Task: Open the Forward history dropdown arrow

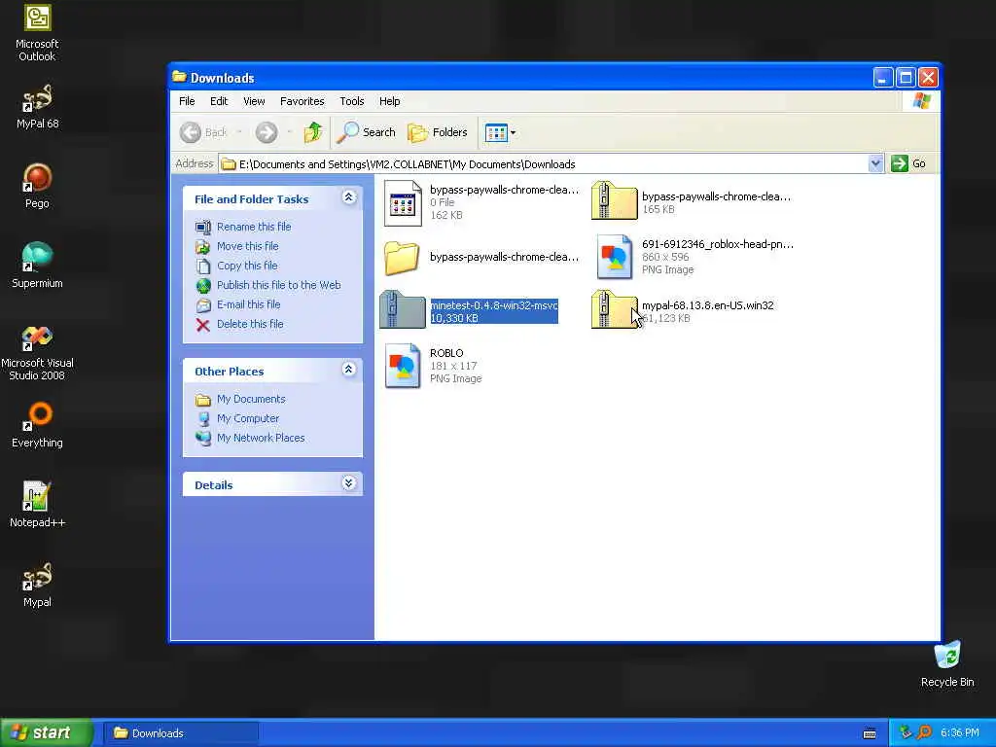Action: pos(289,132)
